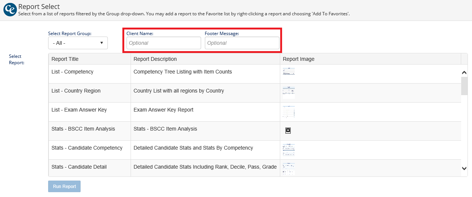Click the Client Name input field
This screenshot has width=472, height=197.
(163, 43)
